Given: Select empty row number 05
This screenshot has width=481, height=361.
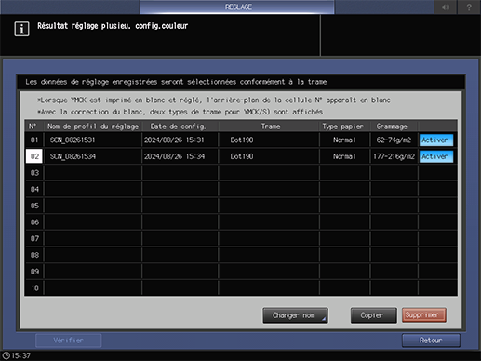Looking at the screenshot, I should (34, 206).
